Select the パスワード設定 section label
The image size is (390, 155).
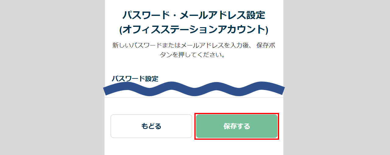click(135, 78)
